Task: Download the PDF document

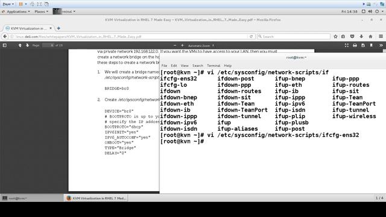Action: (x=363, y=45)
